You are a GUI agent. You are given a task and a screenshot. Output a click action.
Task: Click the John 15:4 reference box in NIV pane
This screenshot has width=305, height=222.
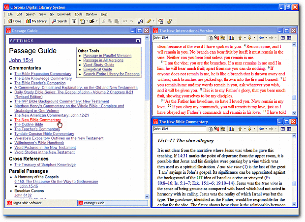(x=176, y=38)
